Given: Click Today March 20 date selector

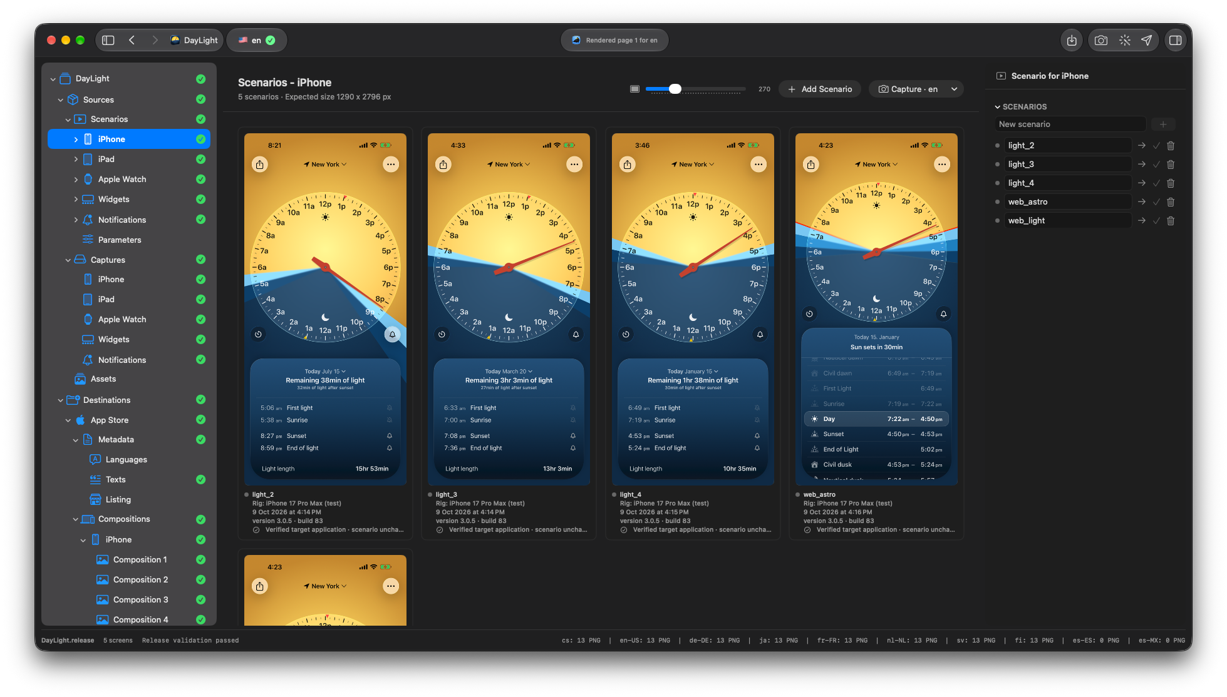Looking at the screenshot, I should pyautogui.click(x=509, y=371).
